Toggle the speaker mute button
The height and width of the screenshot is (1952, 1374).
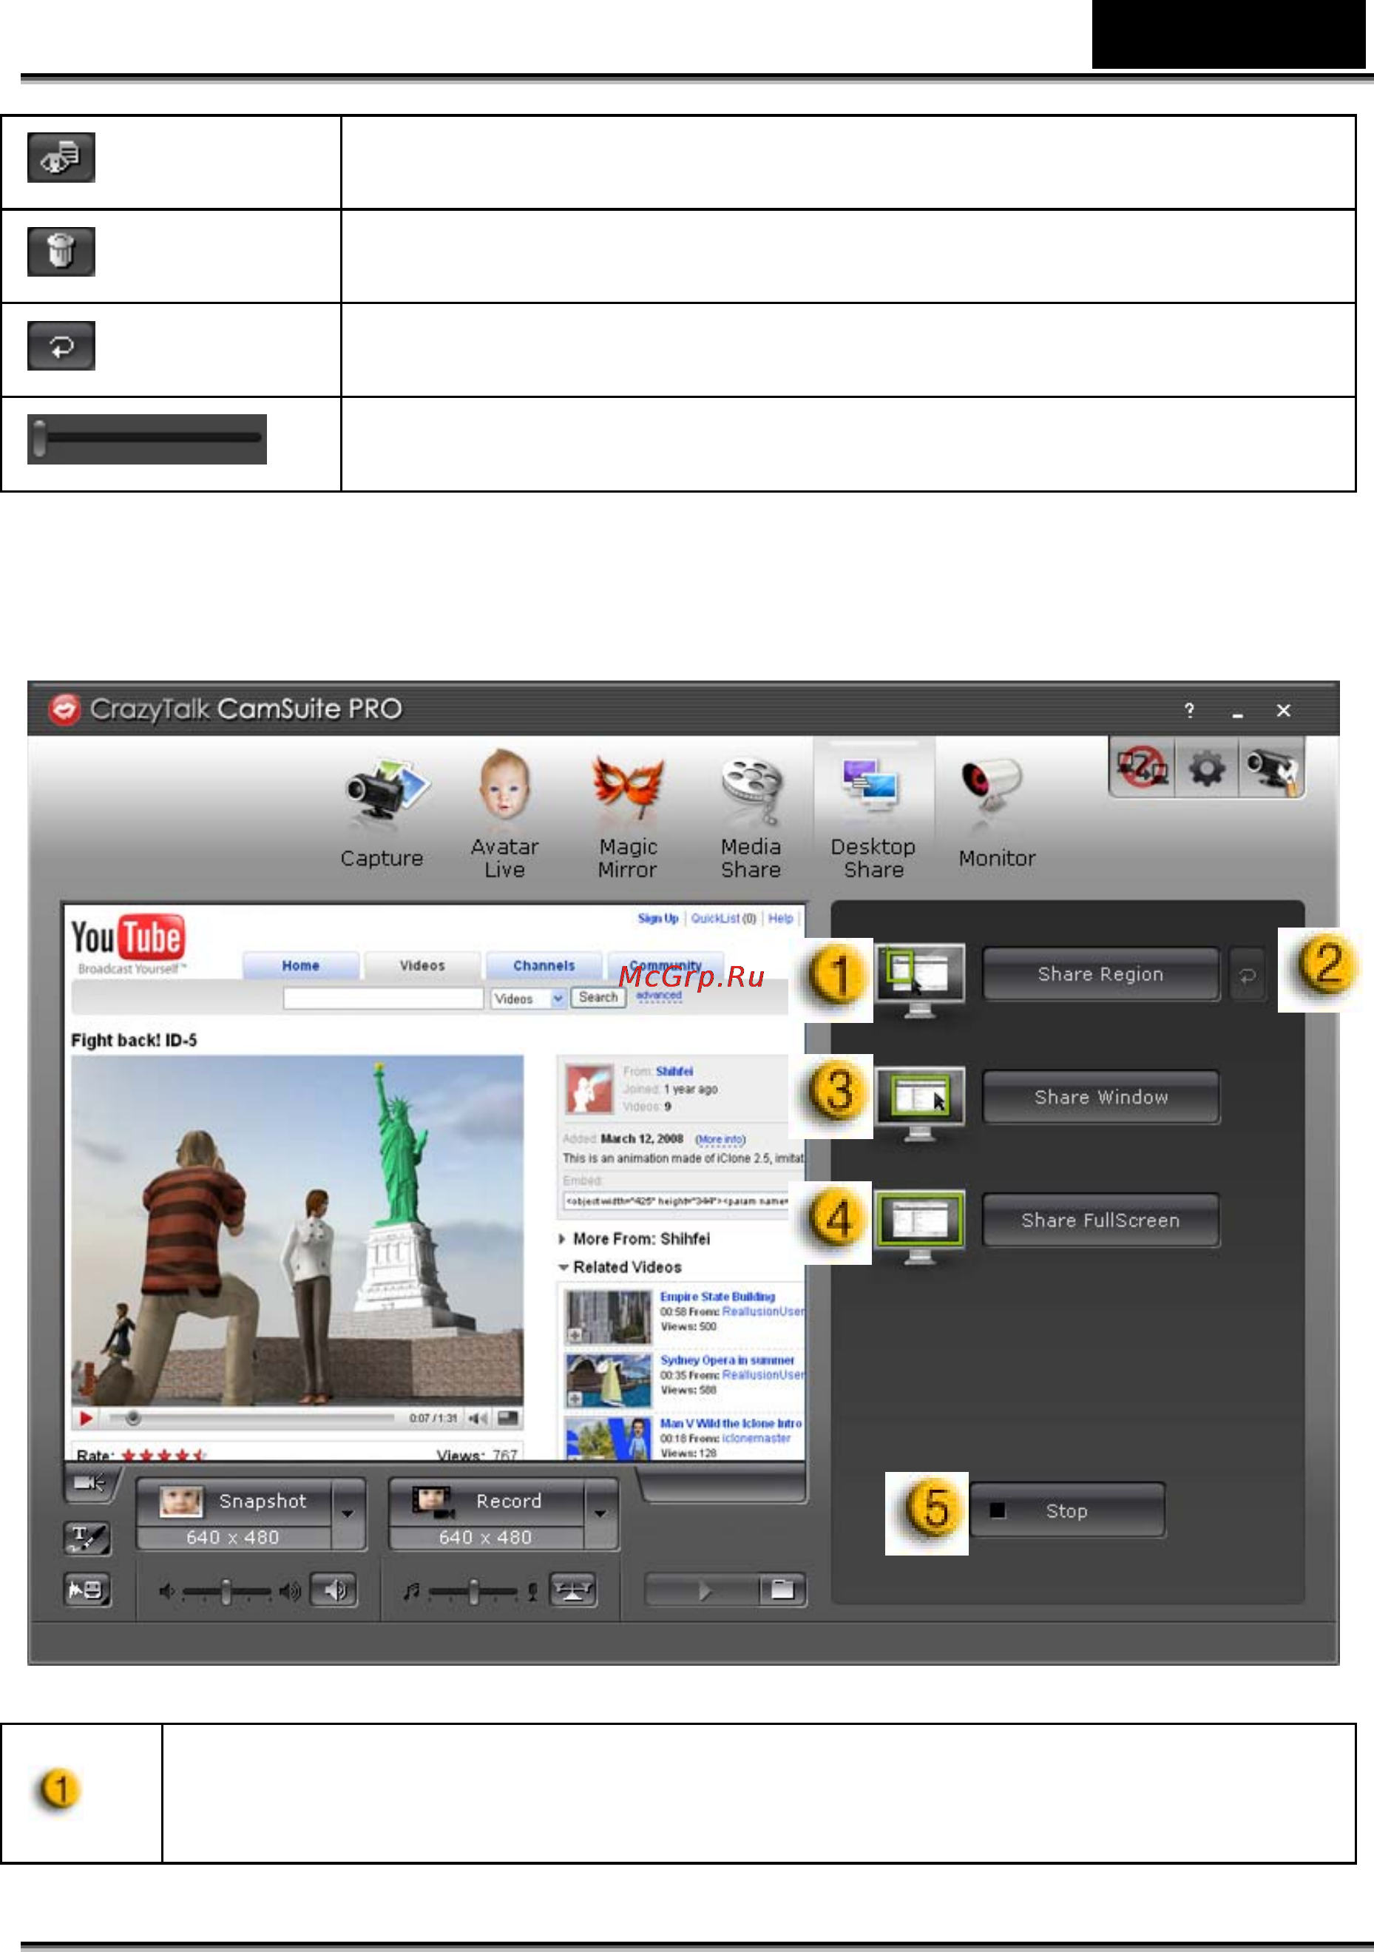(x=334, y=1590)
